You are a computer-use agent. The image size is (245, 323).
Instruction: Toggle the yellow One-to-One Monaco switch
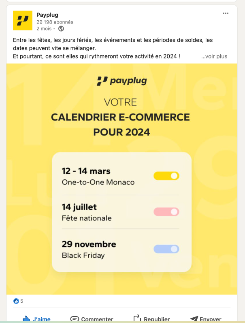click(166, 176)
